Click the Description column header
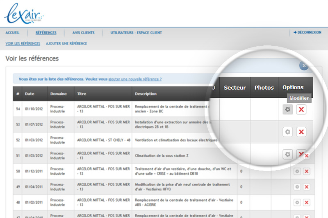This screenshot has width=328, height=218. (146, 94)
